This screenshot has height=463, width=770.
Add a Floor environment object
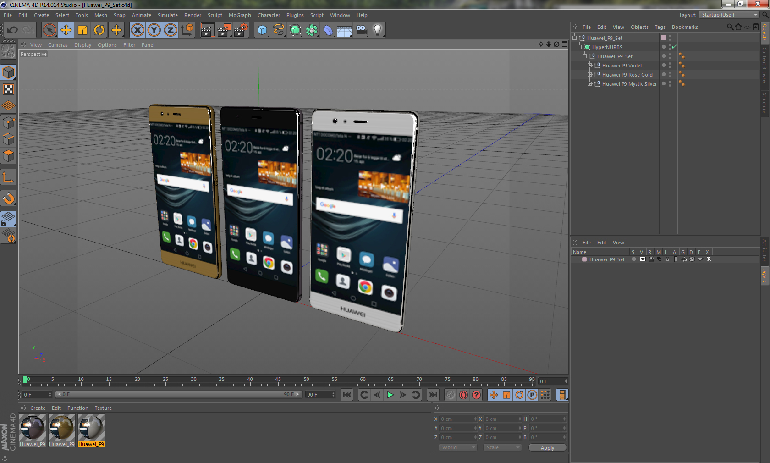(345, 30)
